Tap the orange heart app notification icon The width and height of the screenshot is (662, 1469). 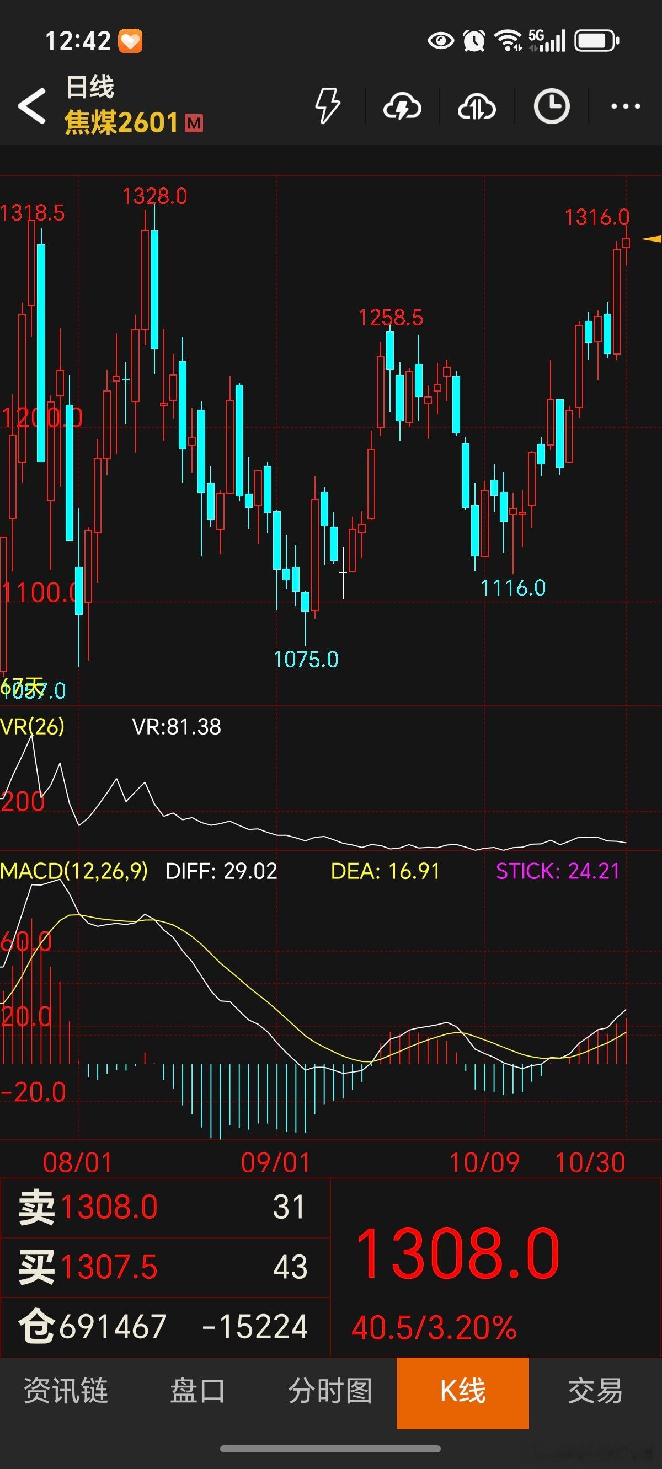(x=130, y=41)
